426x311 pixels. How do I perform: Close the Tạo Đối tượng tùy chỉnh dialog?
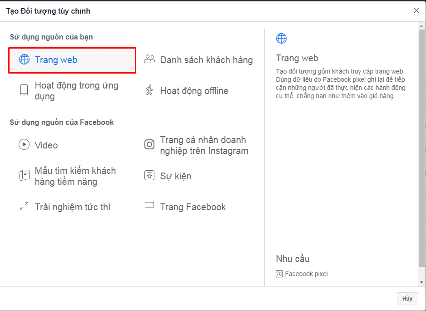tap(416, 10)
